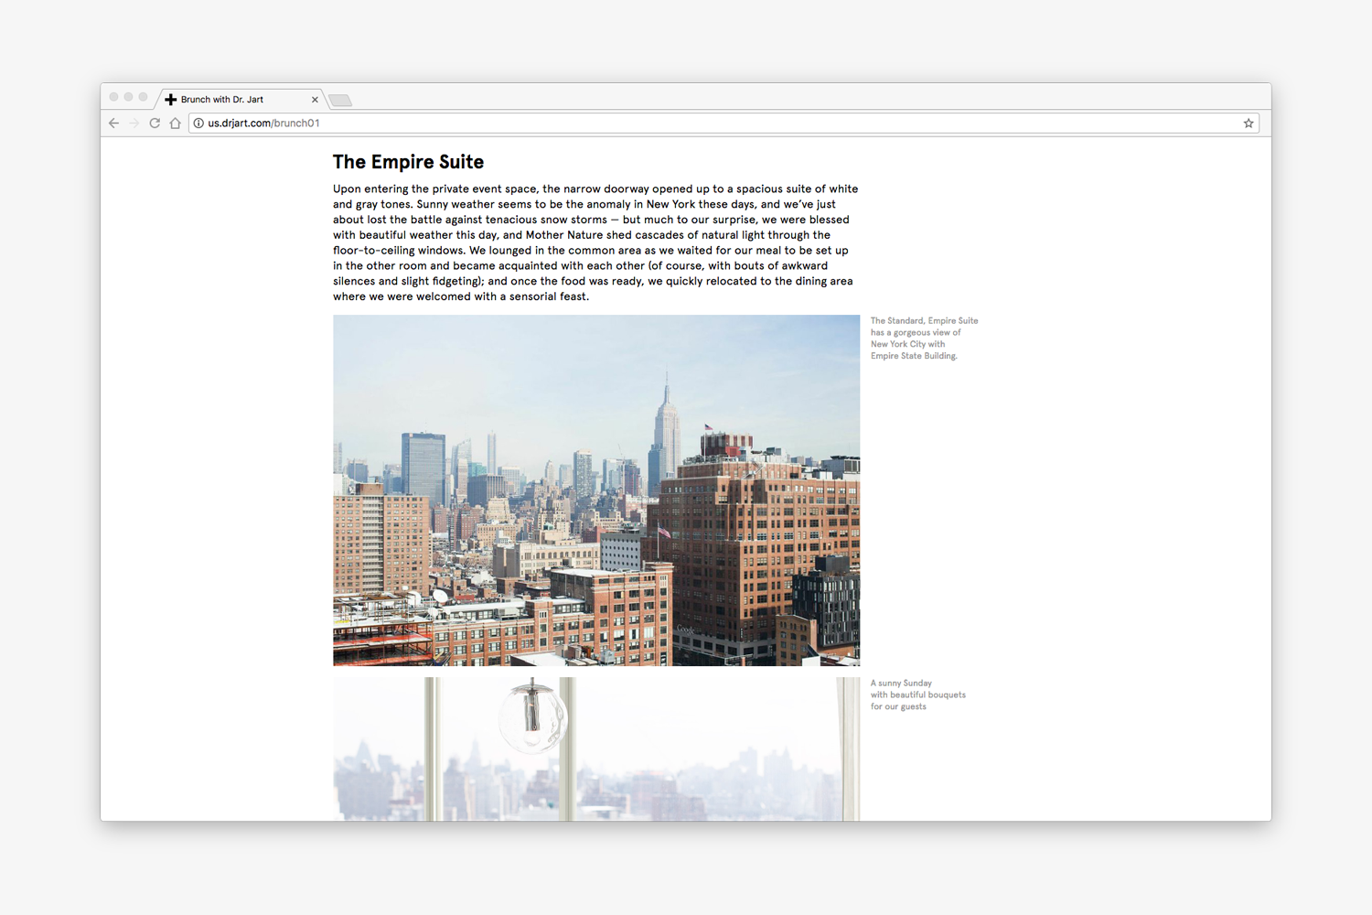Screen dimensions: 1372x915
Task: Open a new tab button
Action: [340, 100]
